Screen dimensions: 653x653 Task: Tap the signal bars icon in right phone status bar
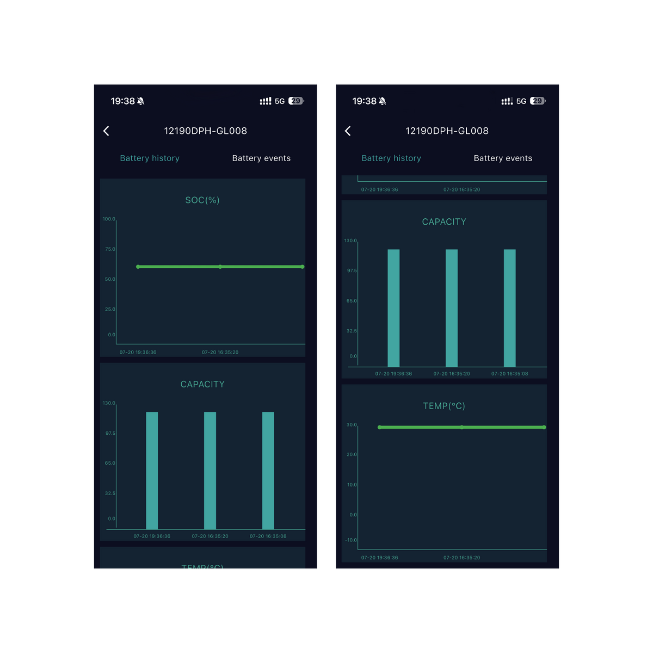pos(507,101)
